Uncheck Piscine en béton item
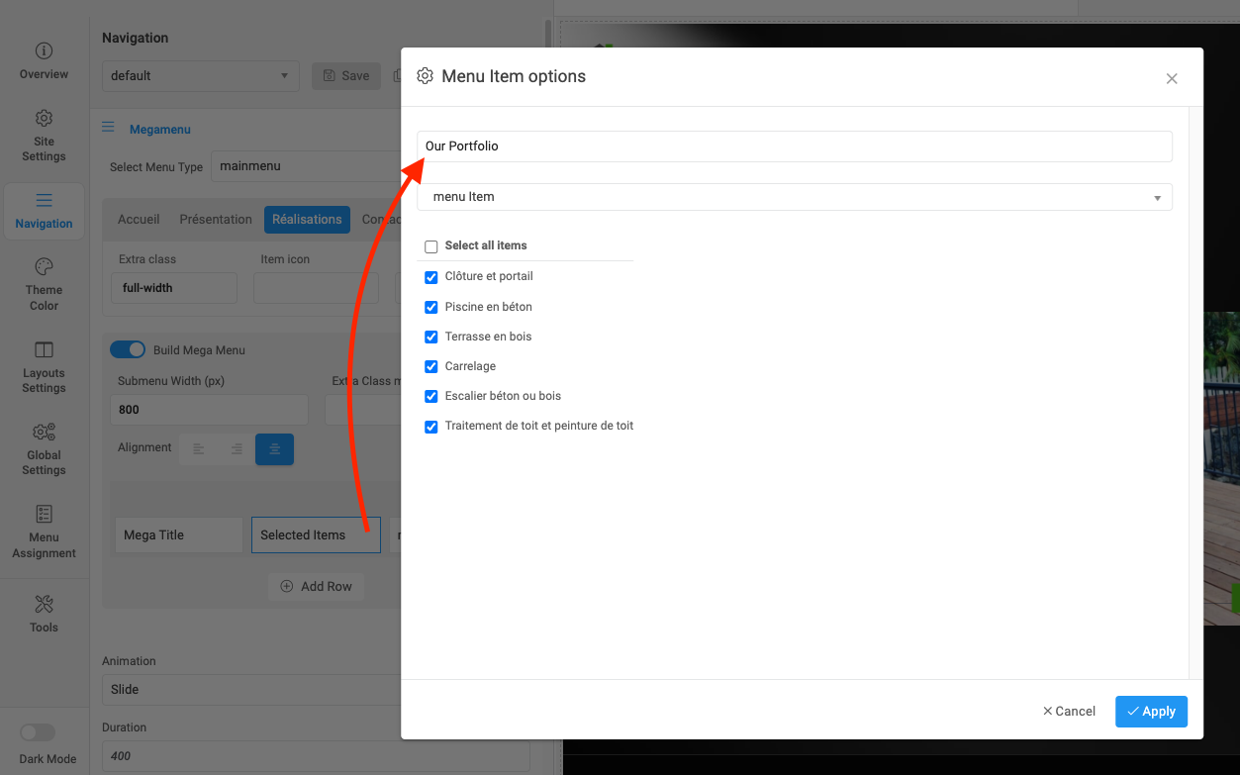Image resolution: width=1240 pixels, height=775 pixels. (430, 307)
